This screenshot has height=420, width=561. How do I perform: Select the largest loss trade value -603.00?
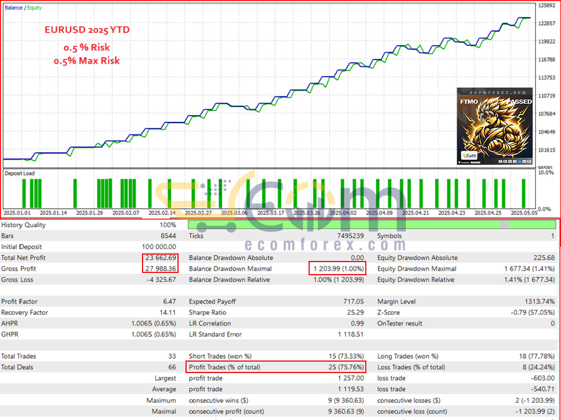(x=543, y=378)
